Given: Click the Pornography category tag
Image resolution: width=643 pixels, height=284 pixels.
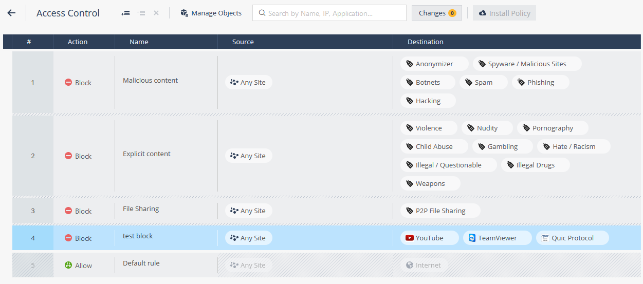Looking at the screenshot, I should tap(553, 128).
